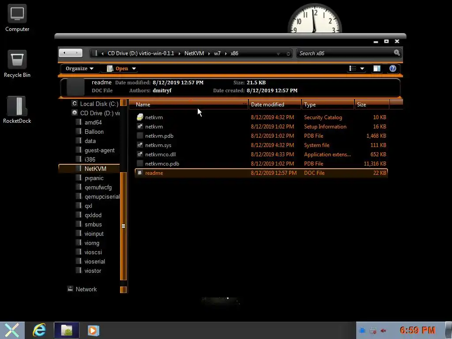Expand the w7 breadcrumb arrow
The height and width of the screenshot is (339, 452).
coord(226,53)
